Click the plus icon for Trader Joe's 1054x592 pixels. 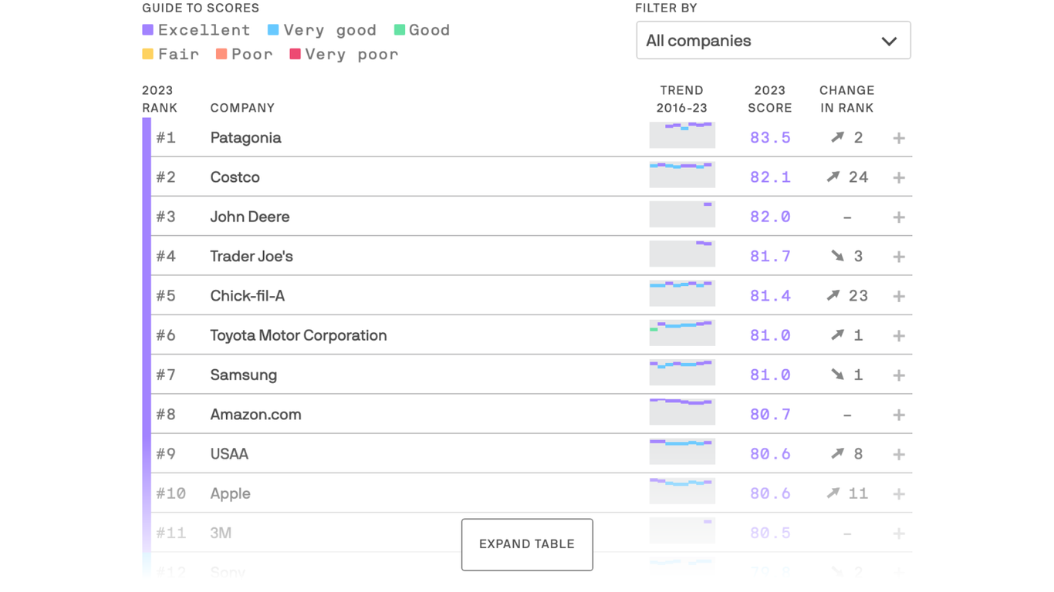(x=899, y=257)
